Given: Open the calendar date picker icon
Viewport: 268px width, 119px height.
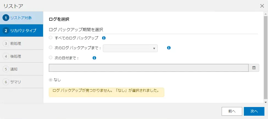Looking at the screenshot, I should click(x=254, y=68).
